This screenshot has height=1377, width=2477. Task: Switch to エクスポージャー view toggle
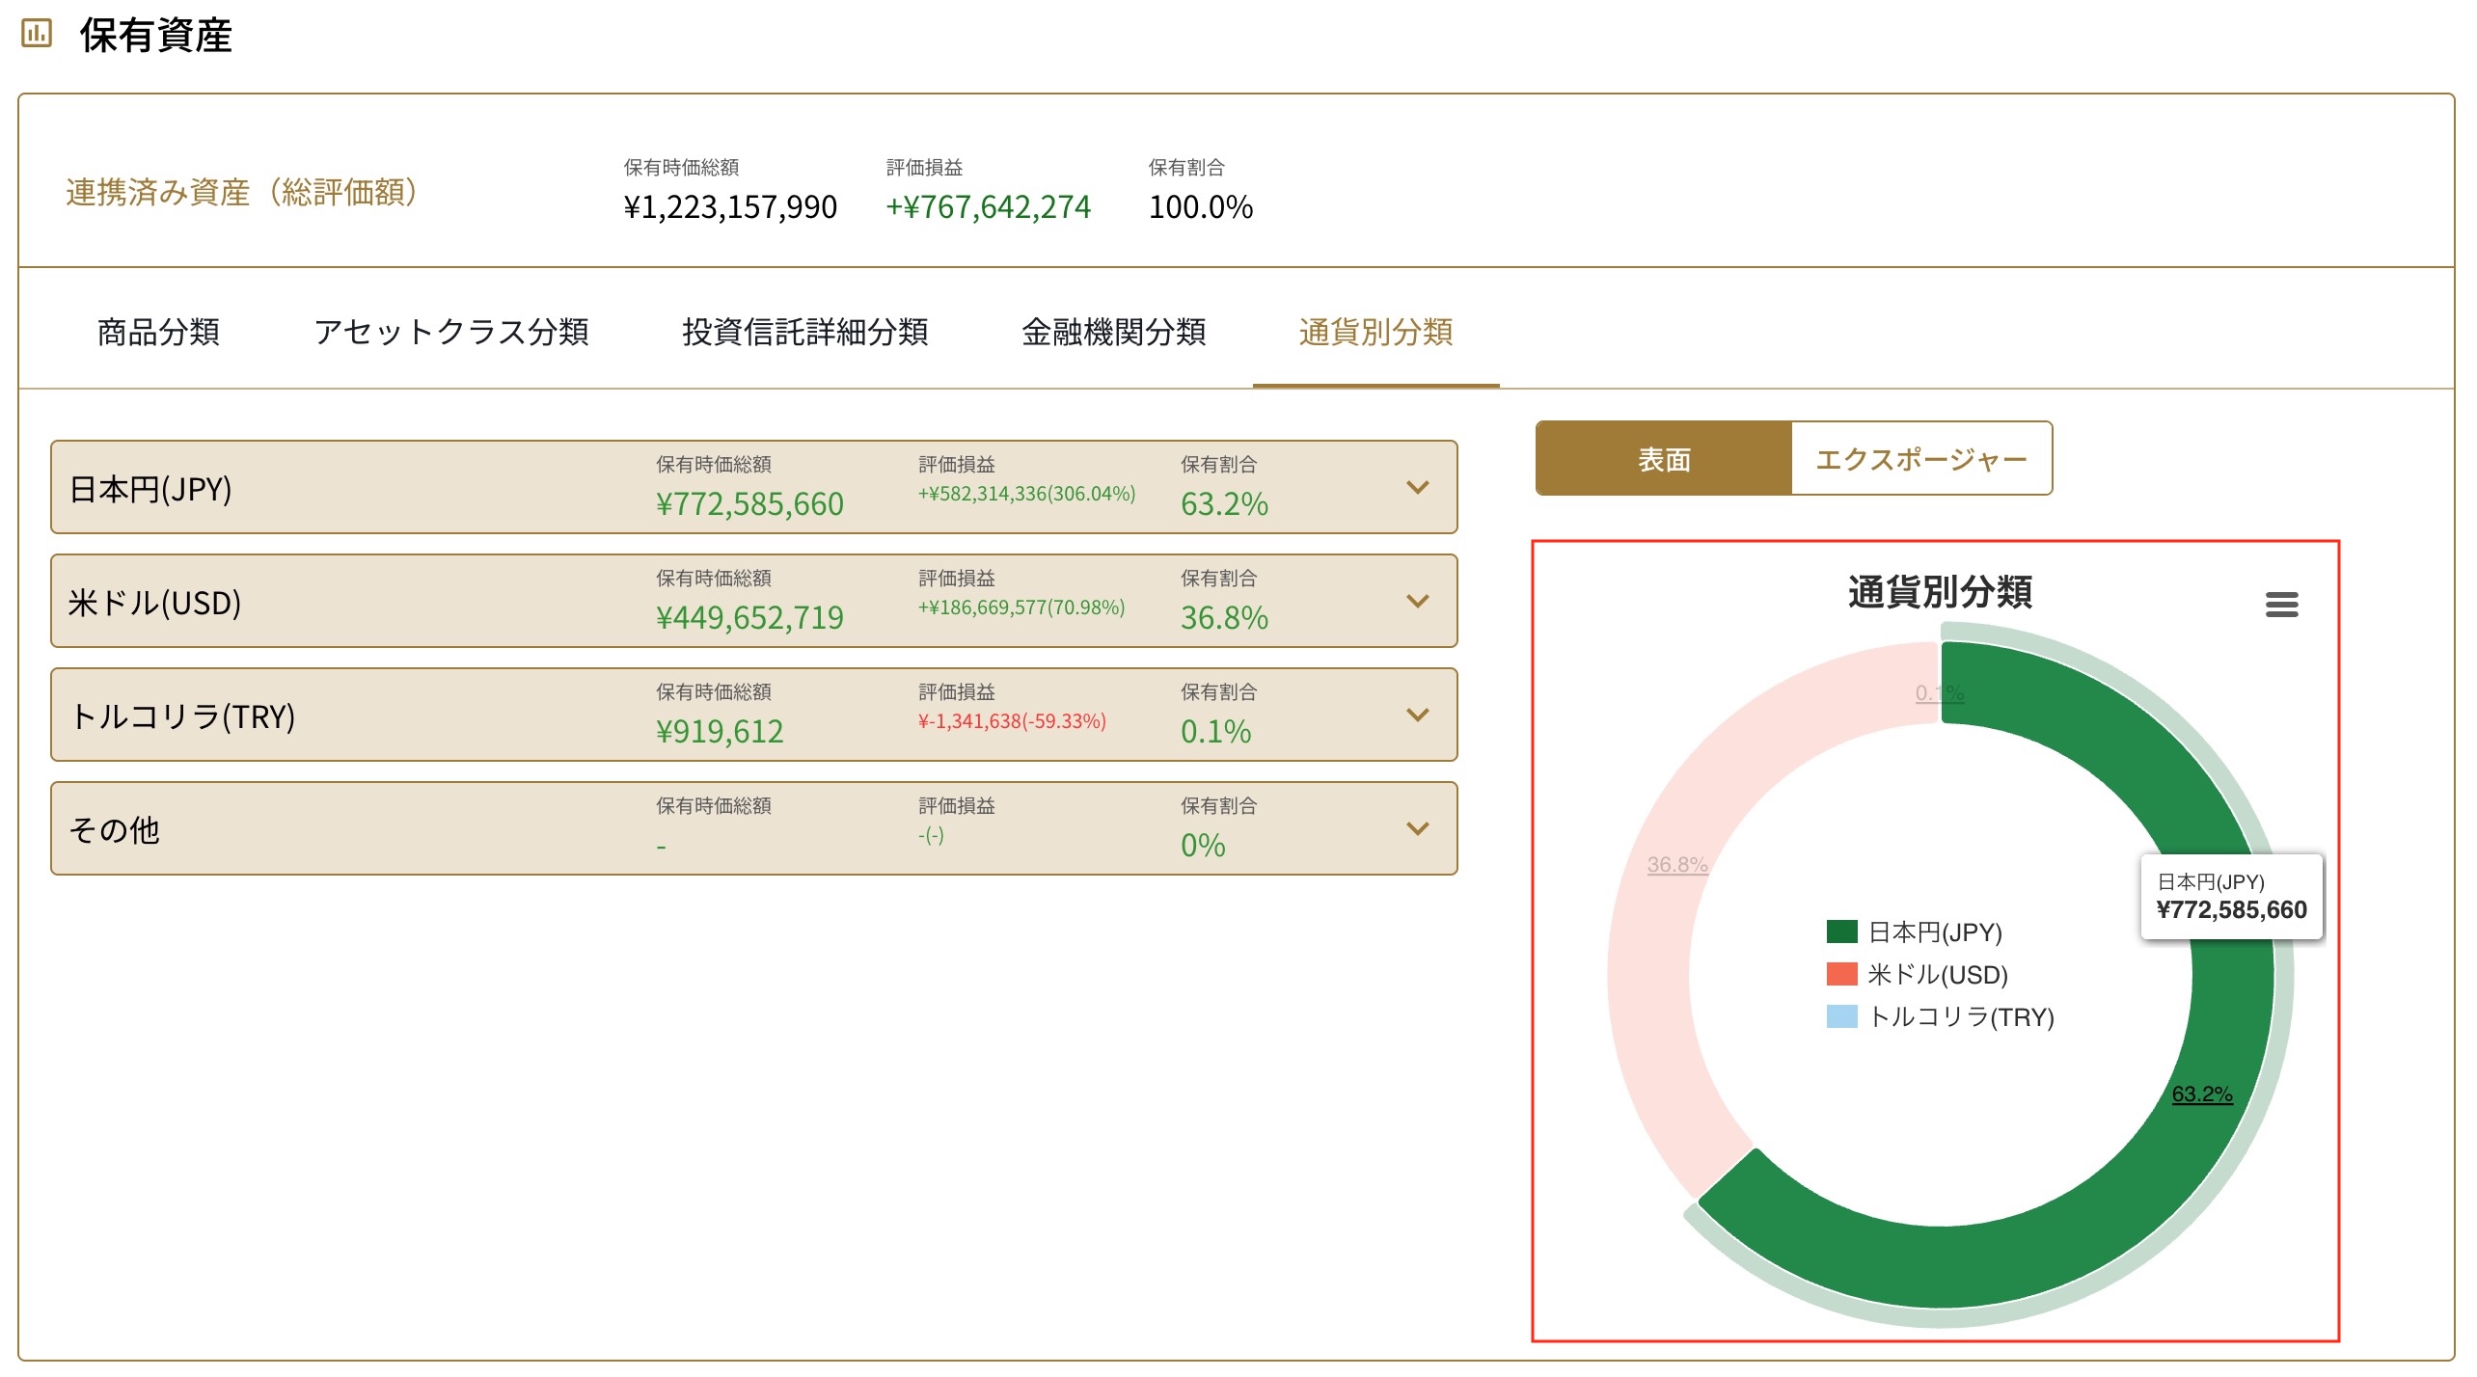pyautogui.click(x=1920, y=459)
